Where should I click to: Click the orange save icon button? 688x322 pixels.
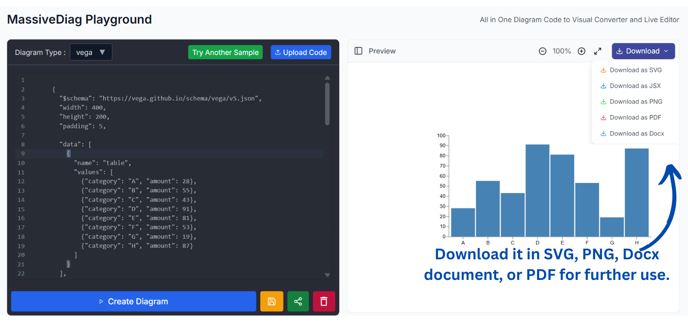click(272, 301)
